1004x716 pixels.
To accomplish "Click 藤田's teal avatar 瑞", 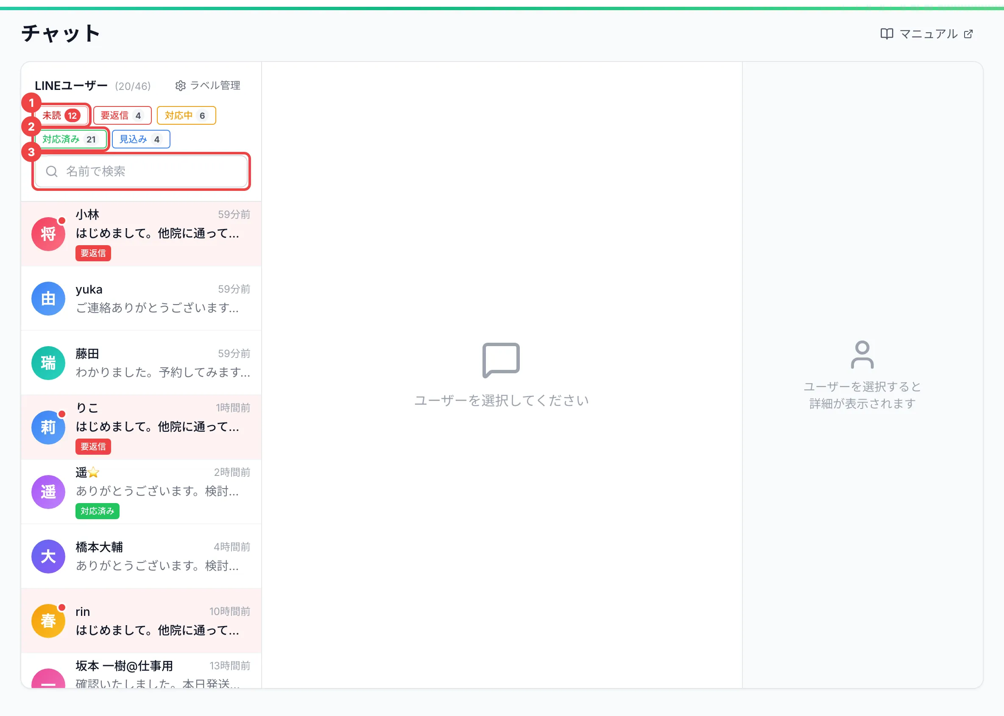I will [x=48, y=363].
